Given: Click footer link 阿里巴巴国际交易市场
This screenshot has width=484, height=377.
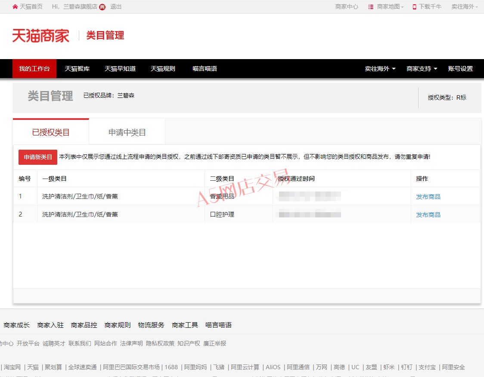Looking at the screenshot, I should [131, 367].
